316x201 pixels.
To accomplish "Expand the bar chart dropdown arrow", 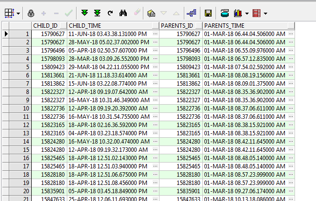I will click(x=247, y=13).
